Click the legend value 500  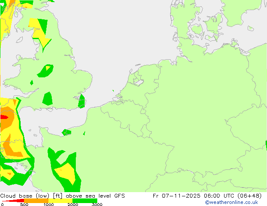tap(24, 204)
